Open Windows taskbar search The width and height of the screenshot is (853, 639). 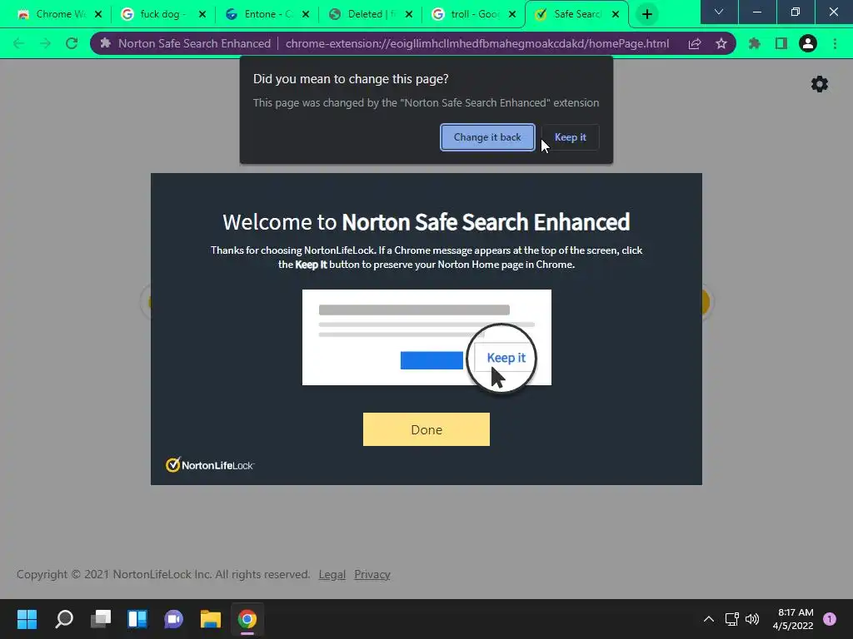point(63,619)
